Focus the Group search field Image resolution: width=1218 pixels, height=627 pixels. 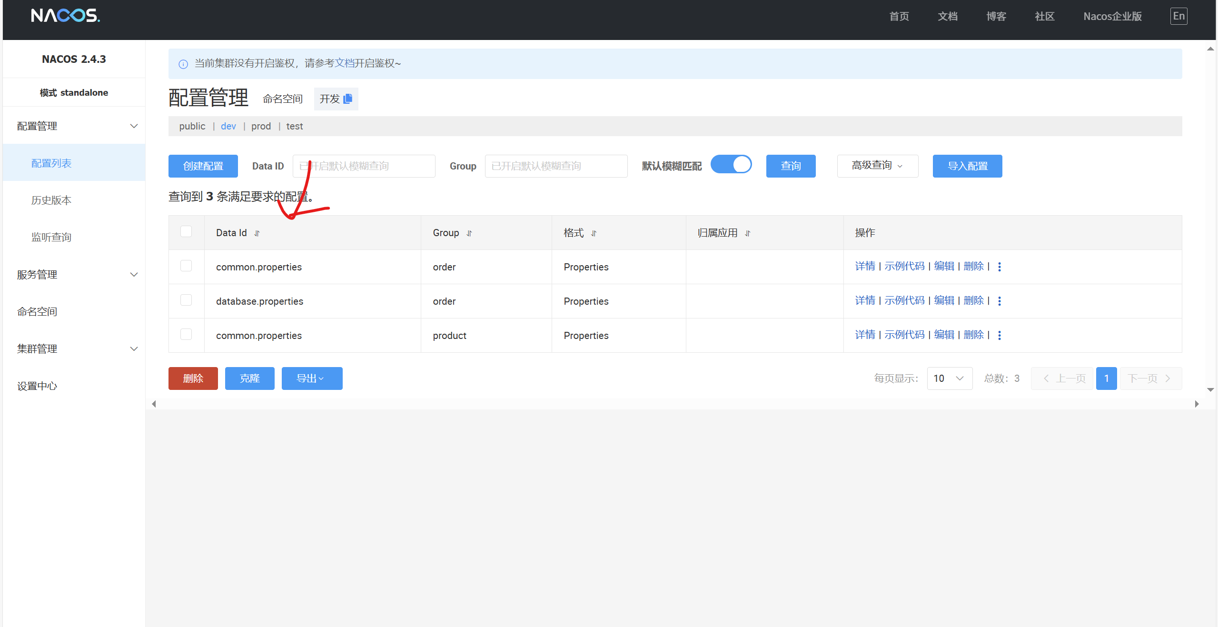pyautogui.click(x=556, y=166)
